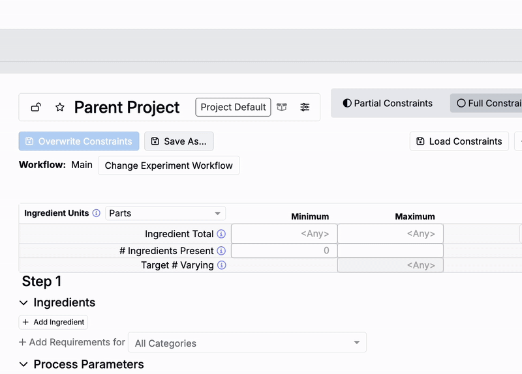Click info icon beside Ingredient Total

(x=221, y=234)
